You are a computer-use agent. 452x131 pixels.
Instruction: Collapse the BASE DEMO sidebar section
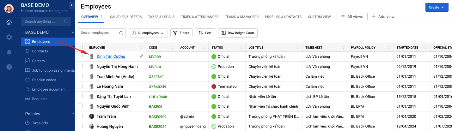tap(72, 33)
